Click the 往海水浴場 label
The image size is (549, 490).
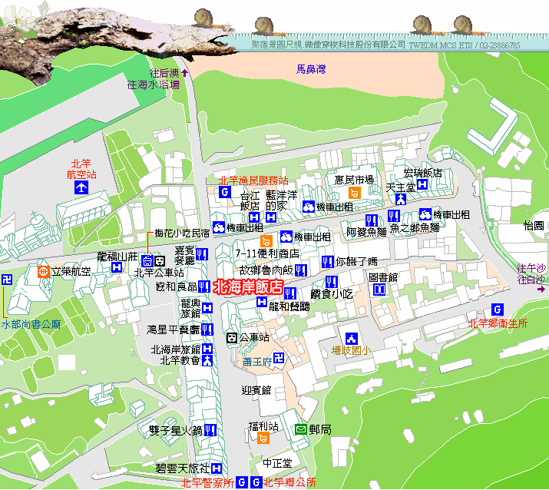click(x=154, y=84)
